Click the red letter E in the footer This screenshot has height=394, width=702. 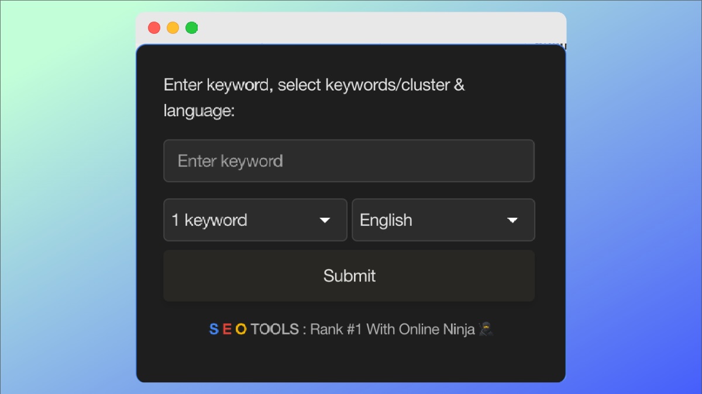tap(227, 330)
